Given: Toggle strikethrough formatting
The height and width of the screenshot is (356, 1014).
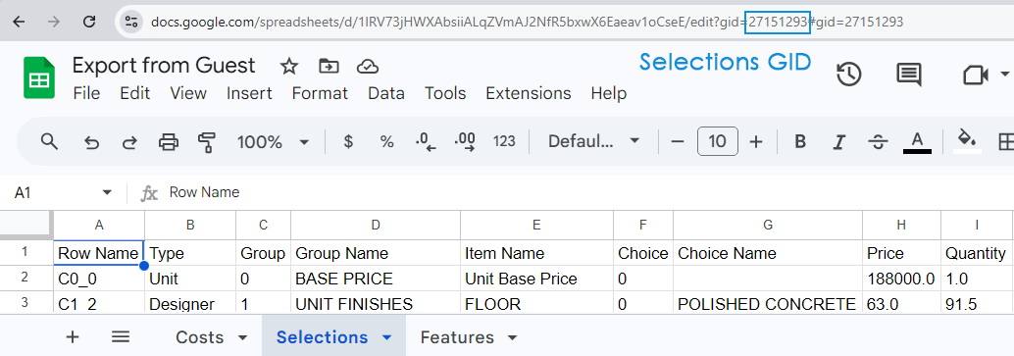Looking at the screenshot, I should [878, 141].
